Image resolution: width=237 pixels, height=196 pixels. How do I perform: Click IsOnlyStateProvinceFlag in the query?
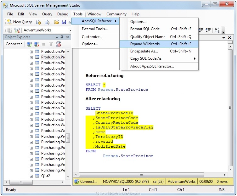coord(124,127)
